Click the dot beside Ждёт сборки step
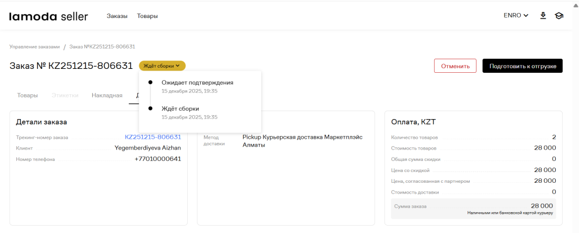The height and width of the screenshot is (233, 579). [x=150, y=108]
